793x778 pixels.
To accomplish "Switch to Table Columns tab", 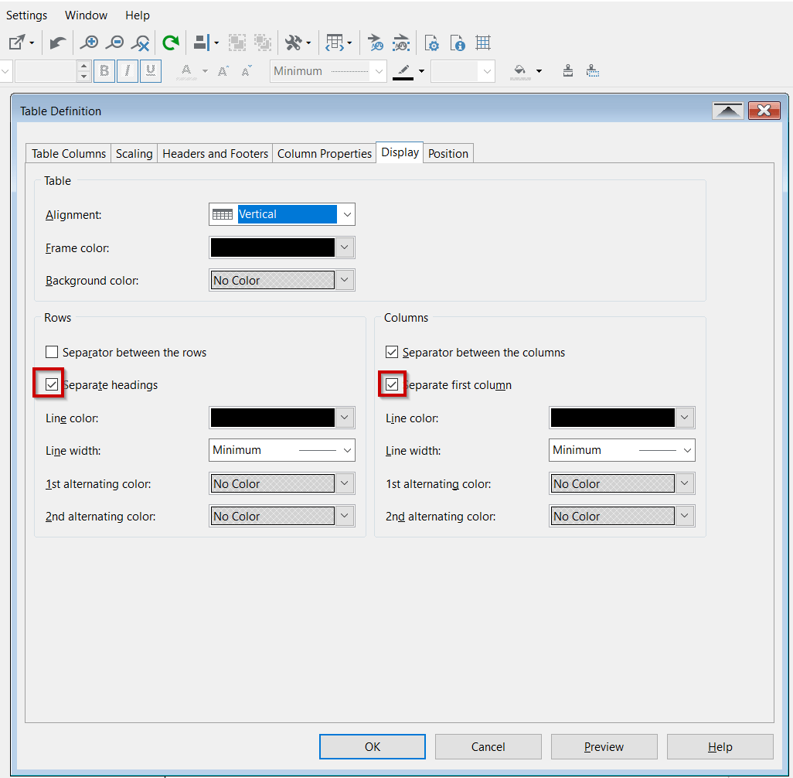I will (x=69, y=153).
